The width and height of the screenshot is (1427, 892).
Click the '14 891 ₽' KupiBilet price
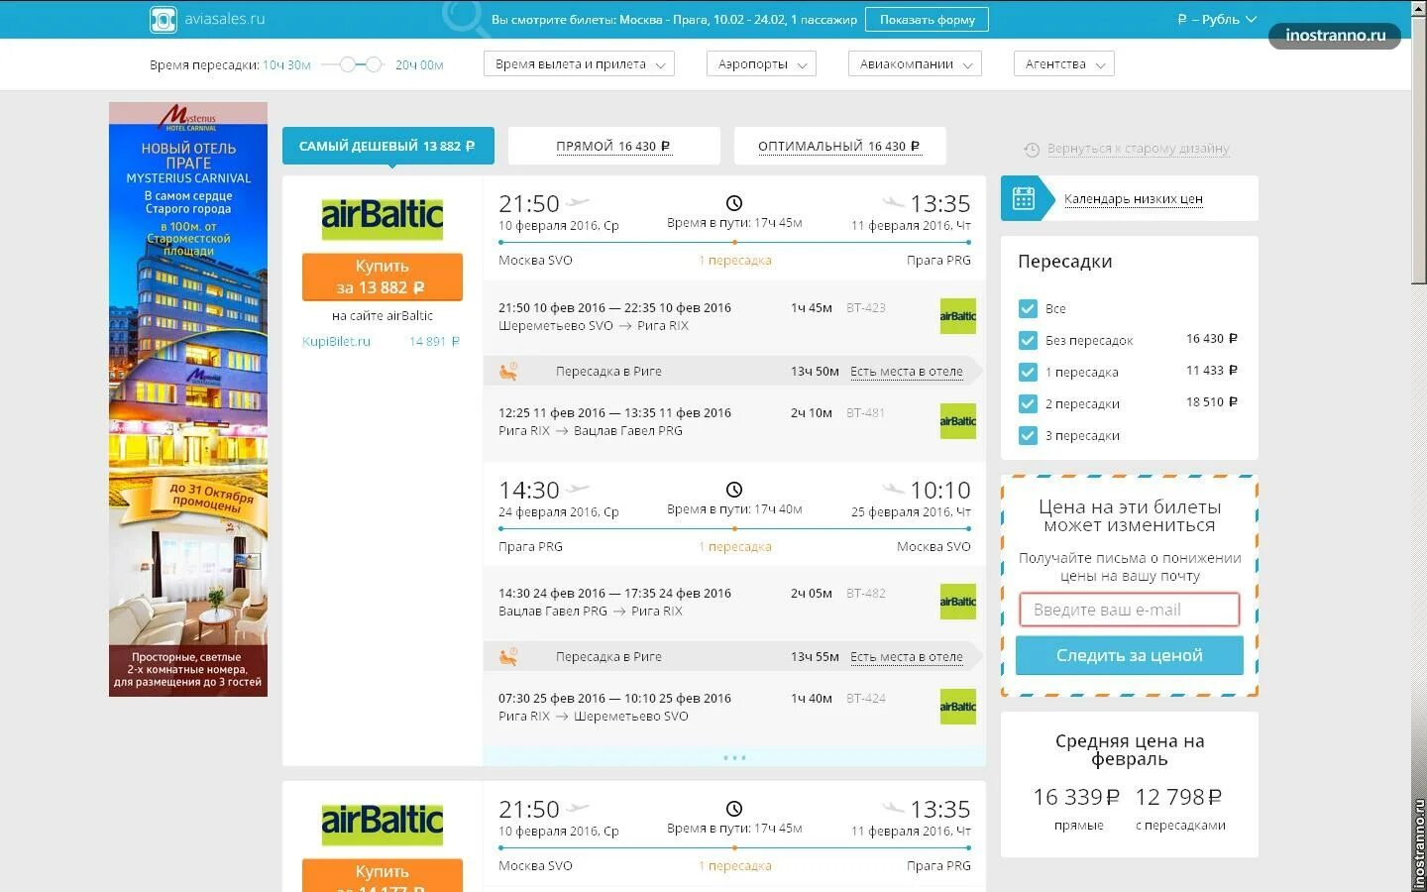coord(434,341)
